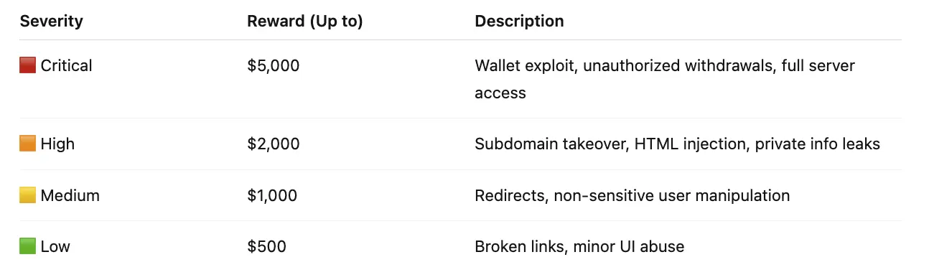Click the orange High severity square icon
Image resolution: width=929 pixels, height=280 pixels.
click(27, 144)
